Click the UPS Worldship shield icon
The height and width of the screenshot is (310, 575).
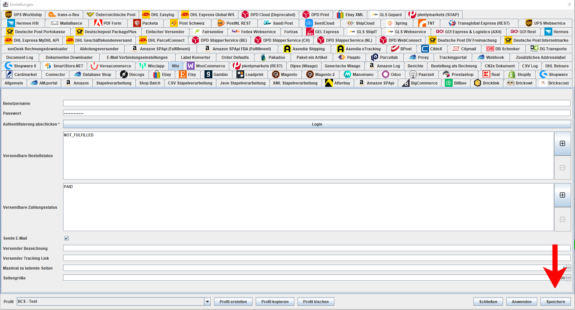[8, 14]
